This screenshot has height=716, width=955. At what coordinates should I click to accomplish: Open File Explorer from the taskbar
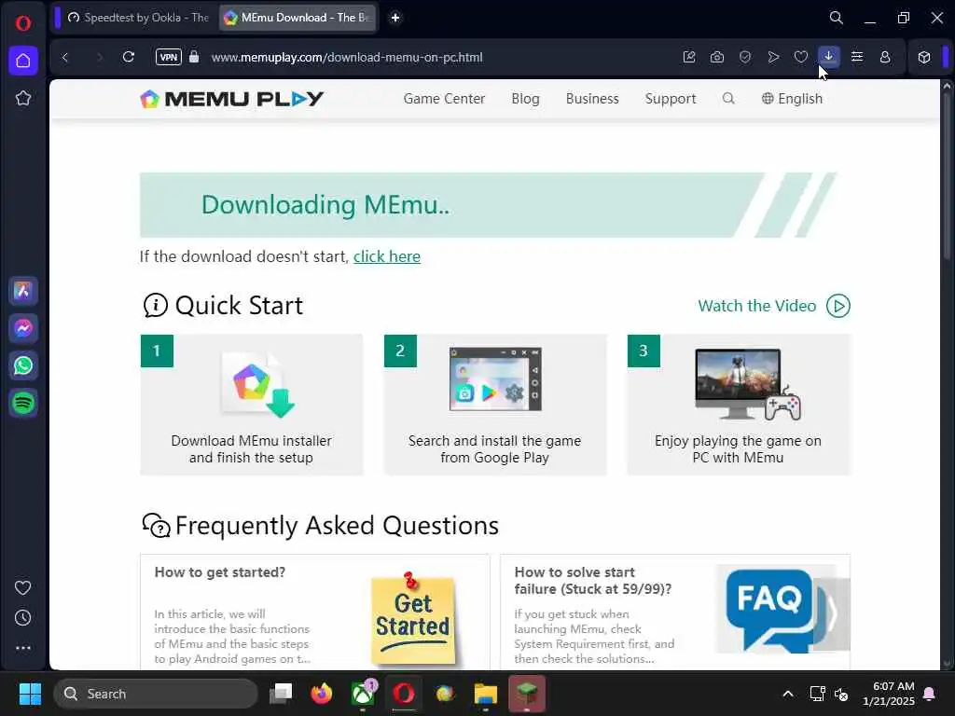pyautogui.click(x=486, y=694)
